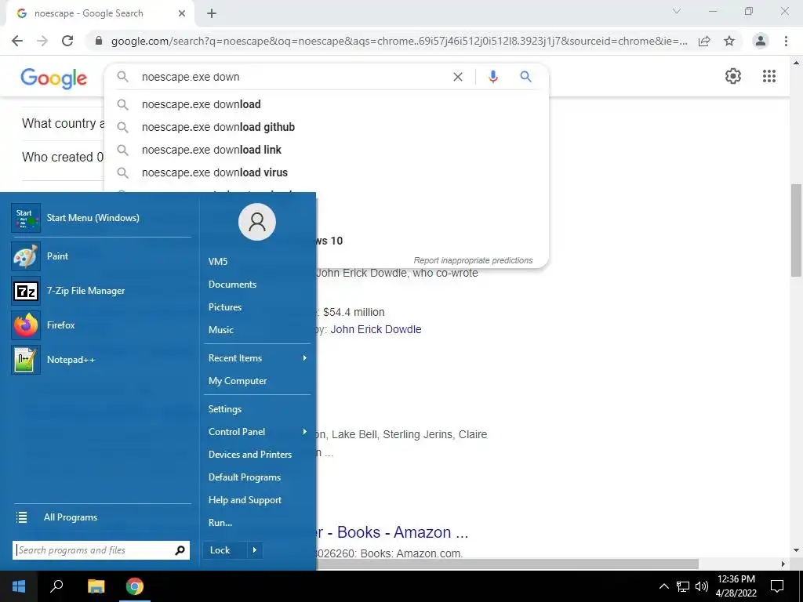
Task: Open the Chrome profile avatar
Action: [761, 41]
